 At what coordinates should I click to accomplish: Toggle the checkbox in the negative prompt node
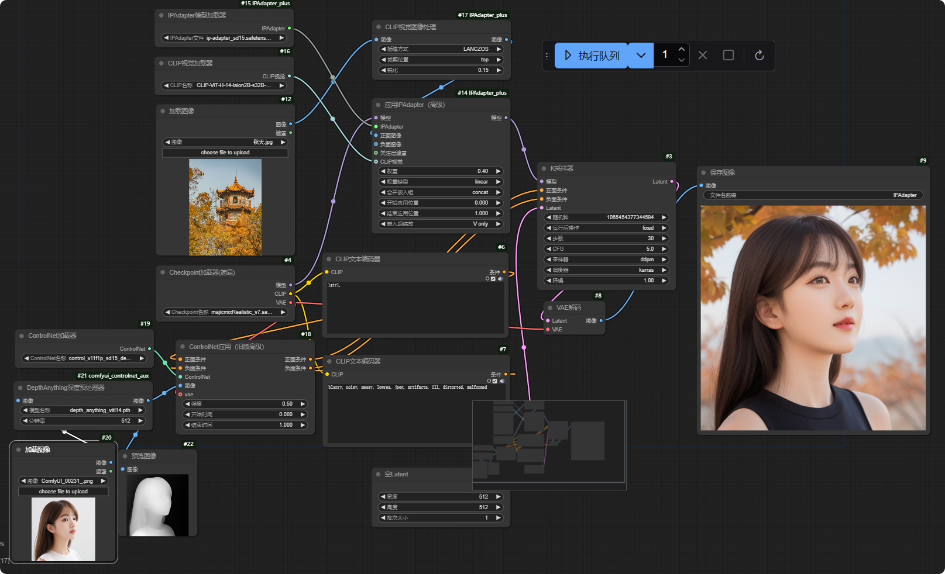coord(495,381)
